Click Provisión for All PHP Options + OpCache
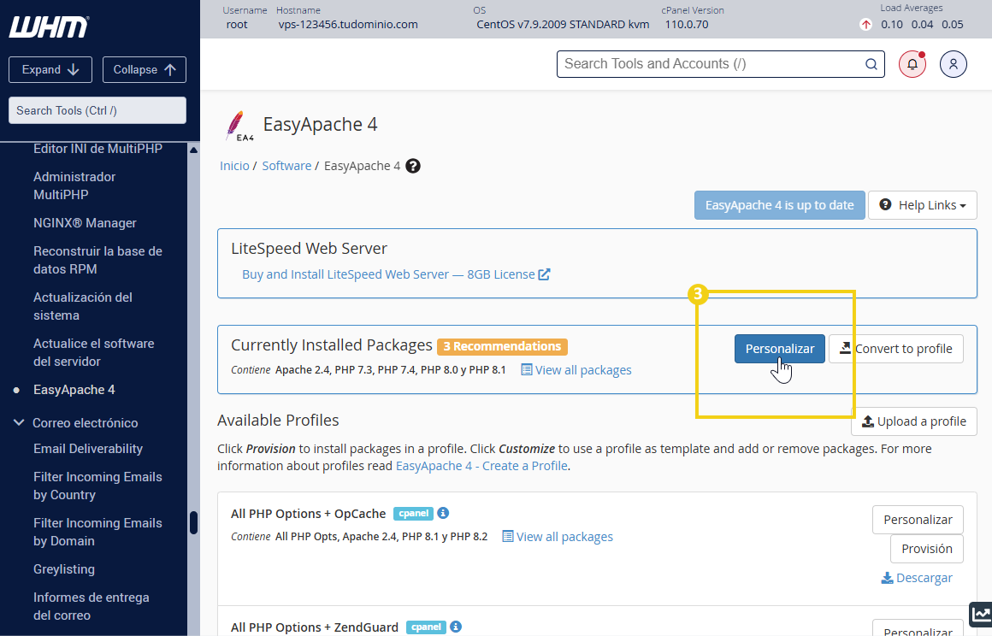992x636 pixels. (926, 549)
